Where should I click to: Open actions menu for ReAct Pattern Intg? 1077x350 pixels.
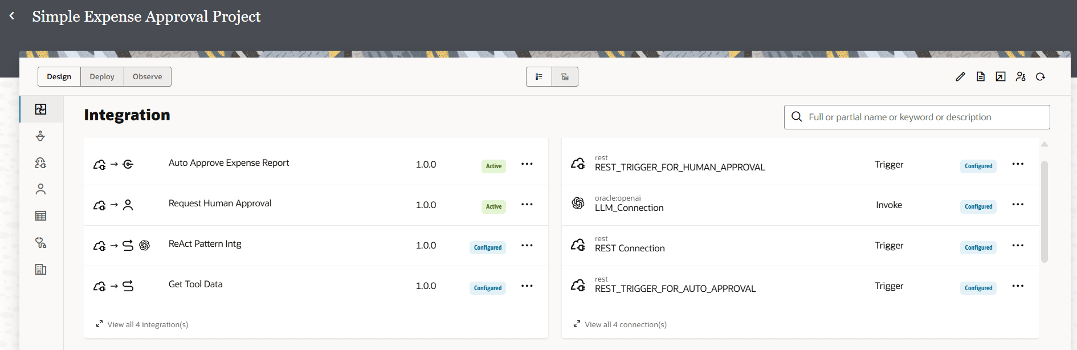527,246
